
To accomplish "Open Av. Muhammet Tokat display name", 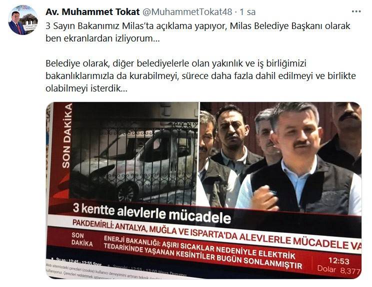I will [92, 12].
